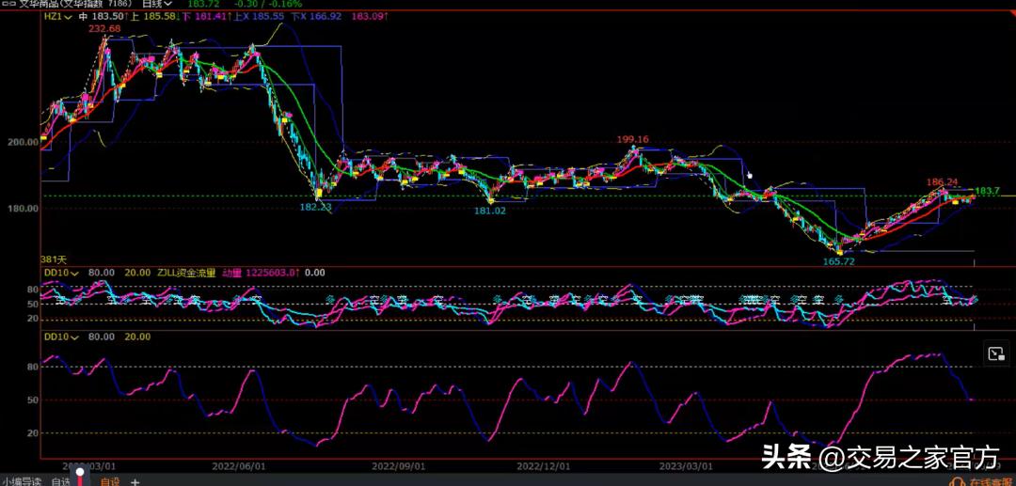Click the 381天 day count label
This screenshot has height=486, width=1016.
pyautogui.click(x=54, y=259)
